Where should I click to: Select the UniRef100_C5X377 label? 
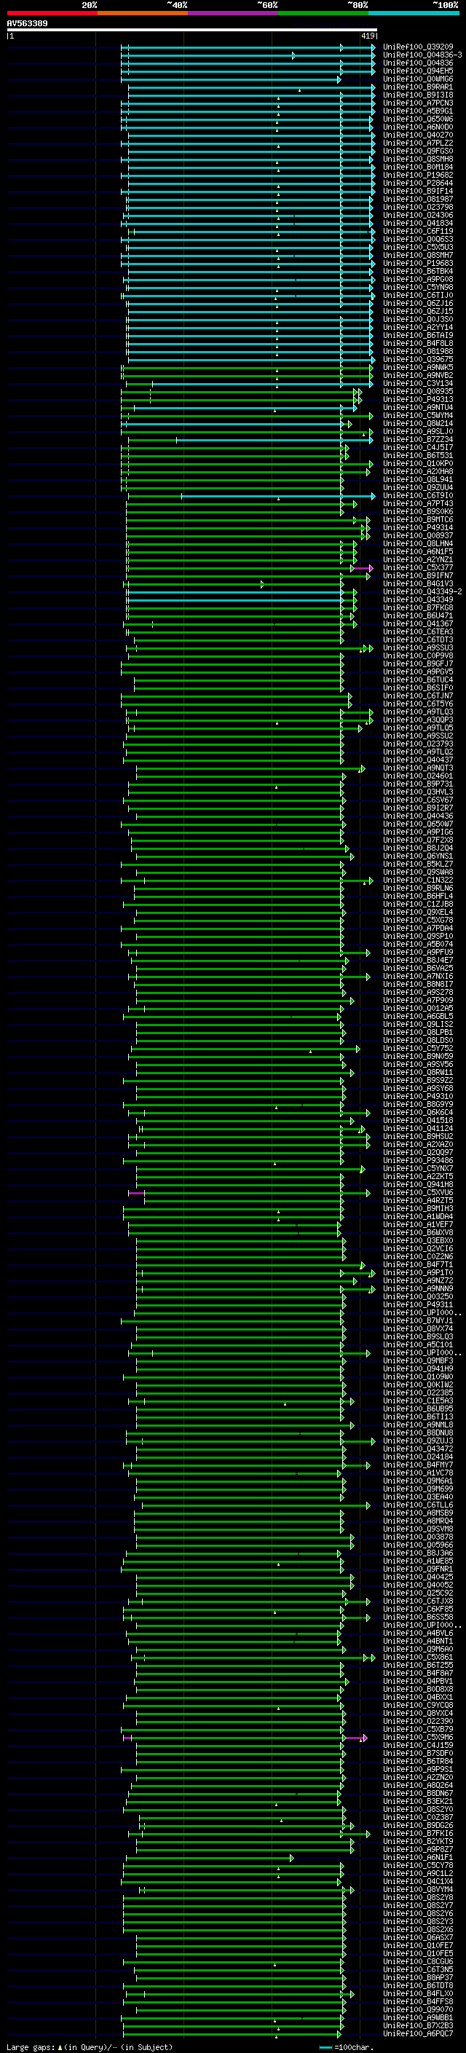click(418, 567)
